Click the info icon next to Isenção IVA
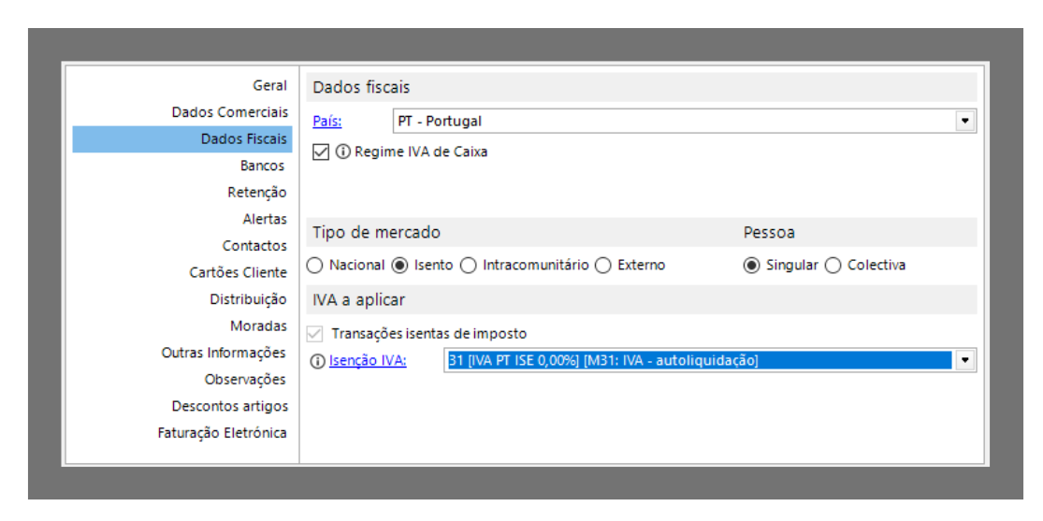 click(318, 361)
